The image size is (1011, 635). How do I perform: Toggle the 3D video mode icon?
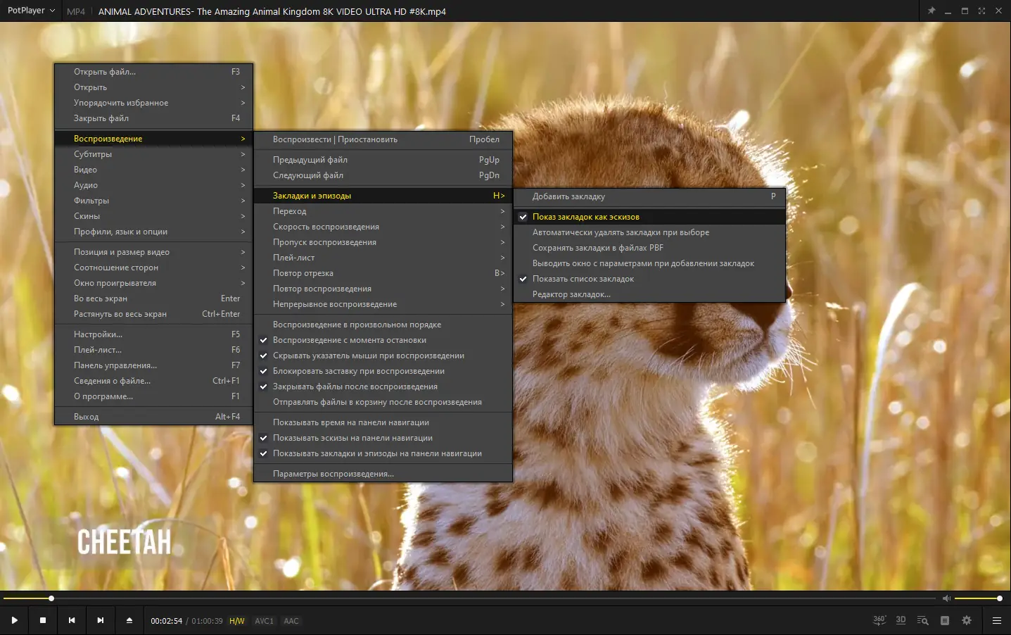coord(901,620)
